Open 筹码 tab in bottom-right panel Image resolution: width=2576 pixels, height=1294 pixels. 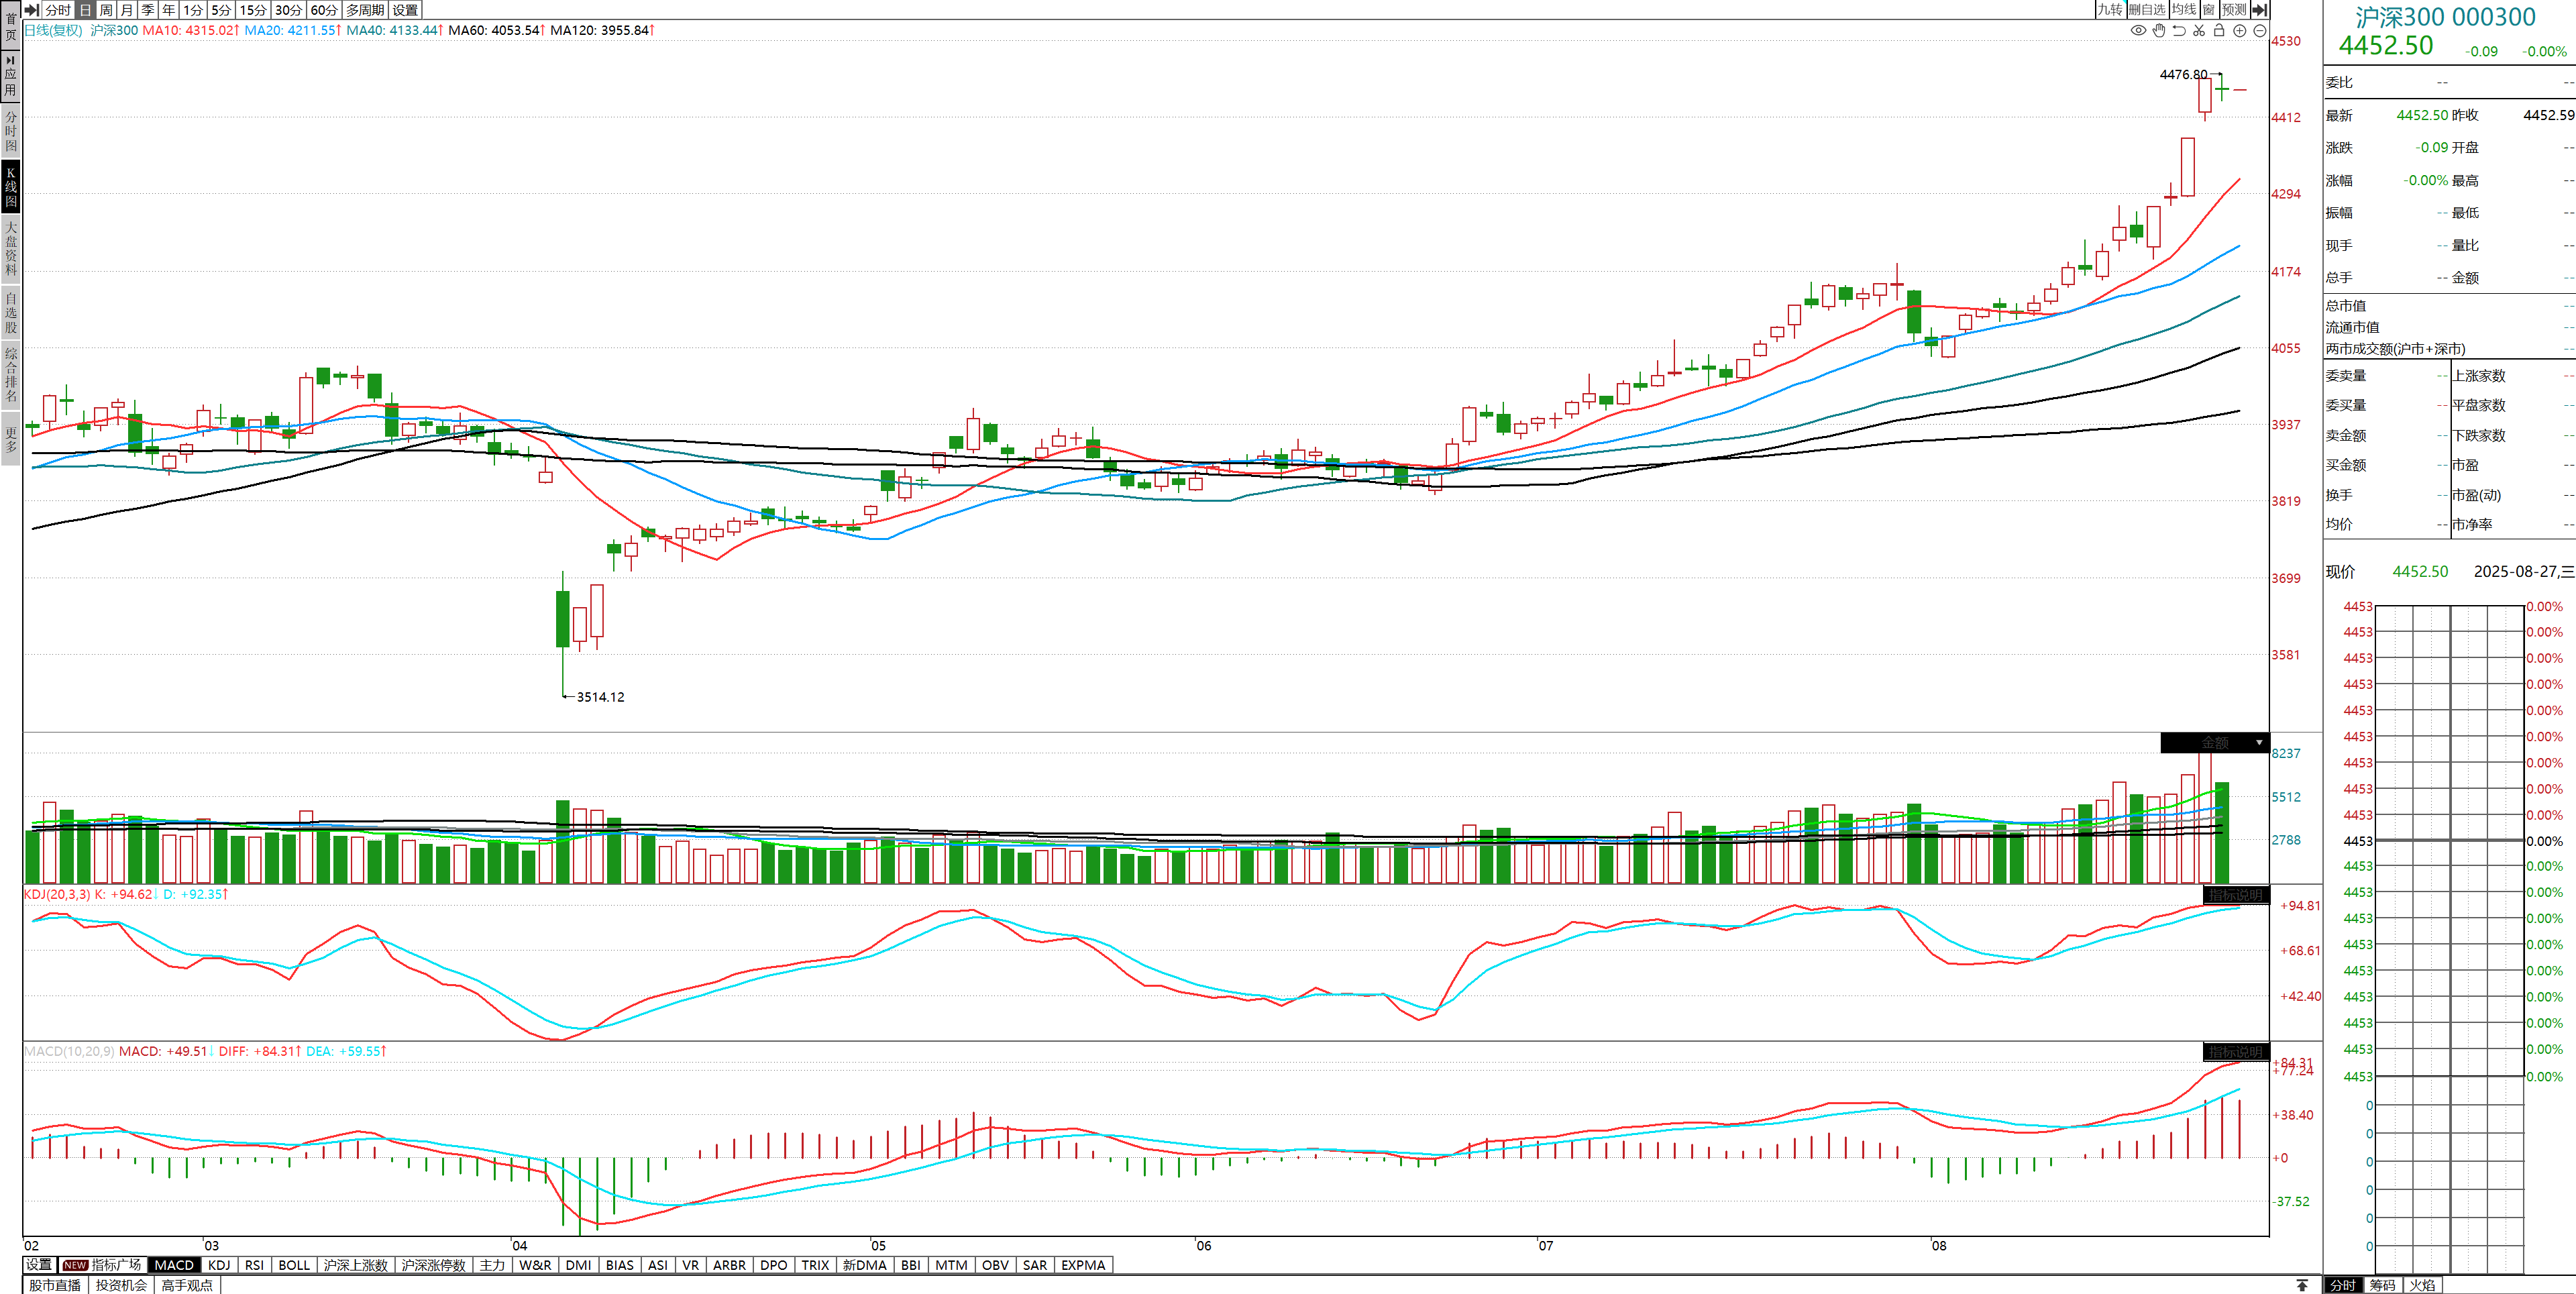coord(2382,1285)
